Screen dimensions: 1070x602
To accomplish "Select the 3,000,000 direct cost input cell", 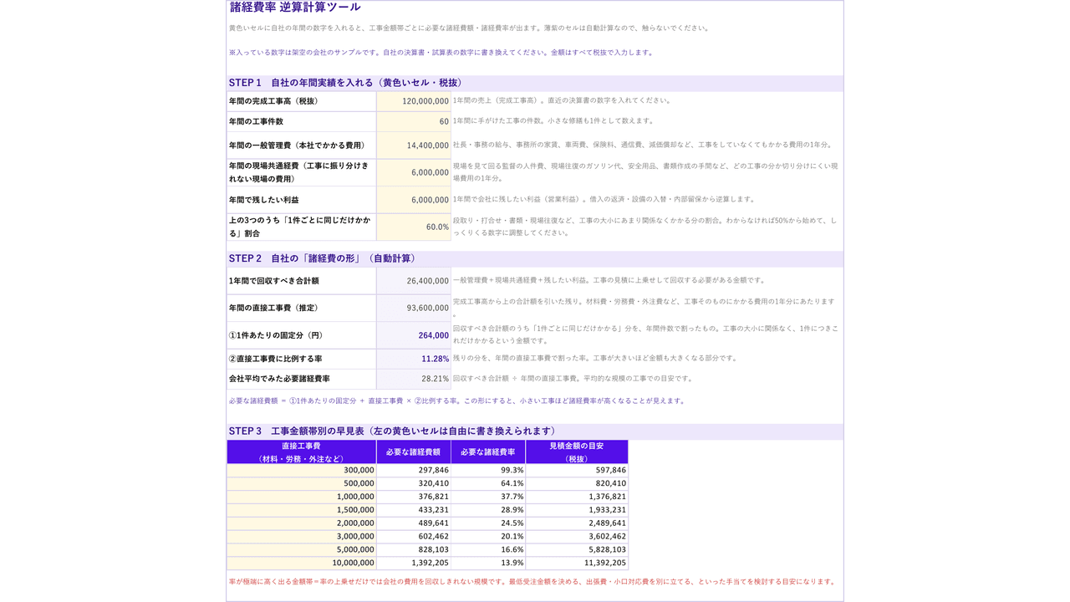I will (x=301, y=537).
